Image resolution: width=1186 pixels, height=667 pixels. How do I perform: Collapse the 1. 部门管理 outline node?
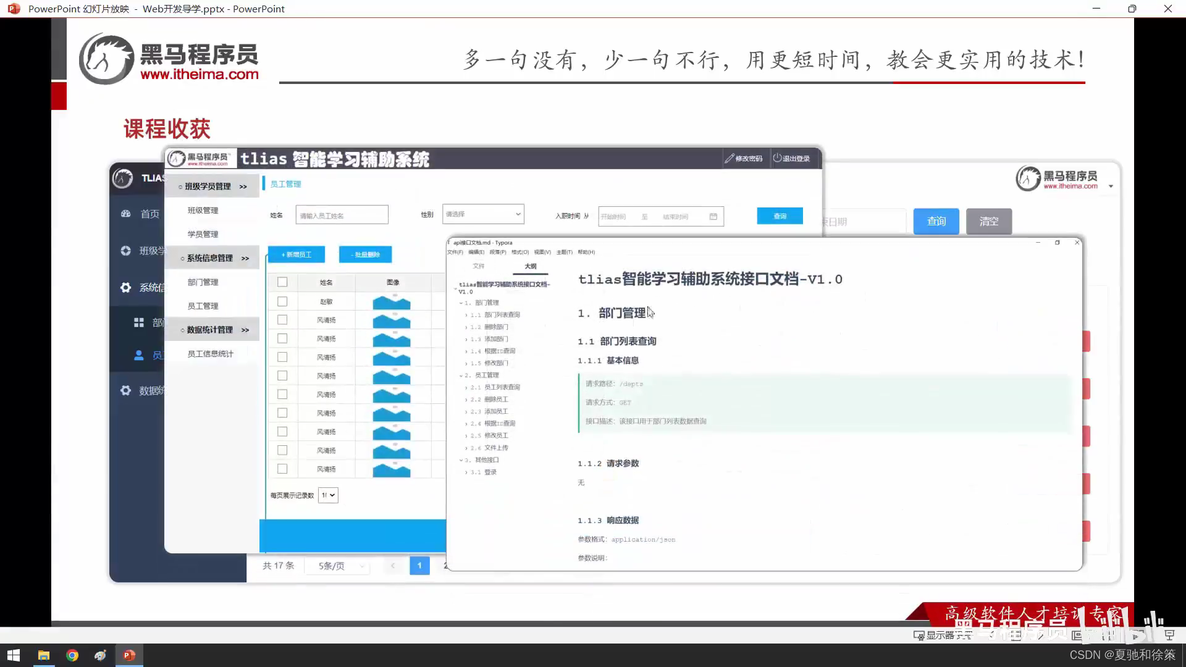tap(461, 303)
